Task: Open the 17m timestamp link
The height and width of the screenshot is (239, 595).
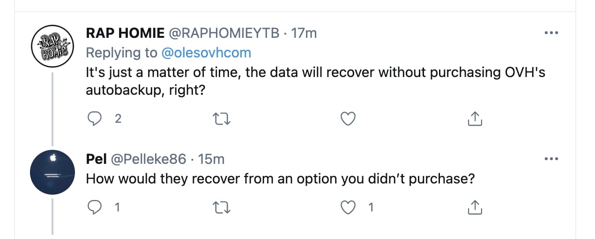Action: [304, 33]
